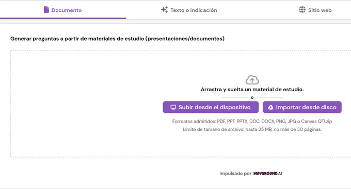This screenshot has width=351, height=189.
Task: Click the Wayground AI logo
Action: pyautogui.click(x=267, y=174)
